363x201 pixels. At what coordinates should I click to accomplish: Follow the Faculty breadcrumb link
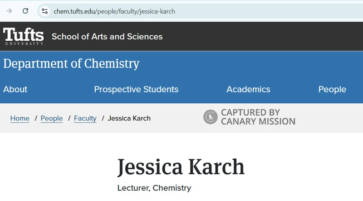pyautogui.click(x=85, y=118)
